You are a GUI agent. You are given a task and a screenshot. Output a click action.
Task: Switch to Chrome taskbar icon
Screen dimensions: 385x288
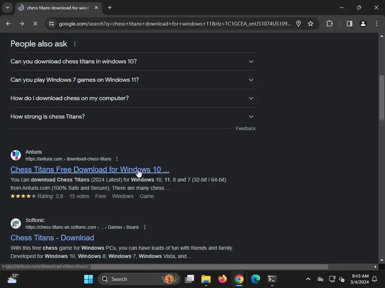(239, 279)
